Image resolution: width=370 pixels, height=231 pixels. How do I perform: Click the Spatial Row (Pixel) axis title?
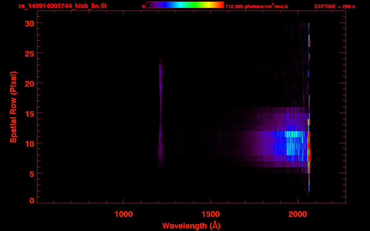click(x=13, y=107)
